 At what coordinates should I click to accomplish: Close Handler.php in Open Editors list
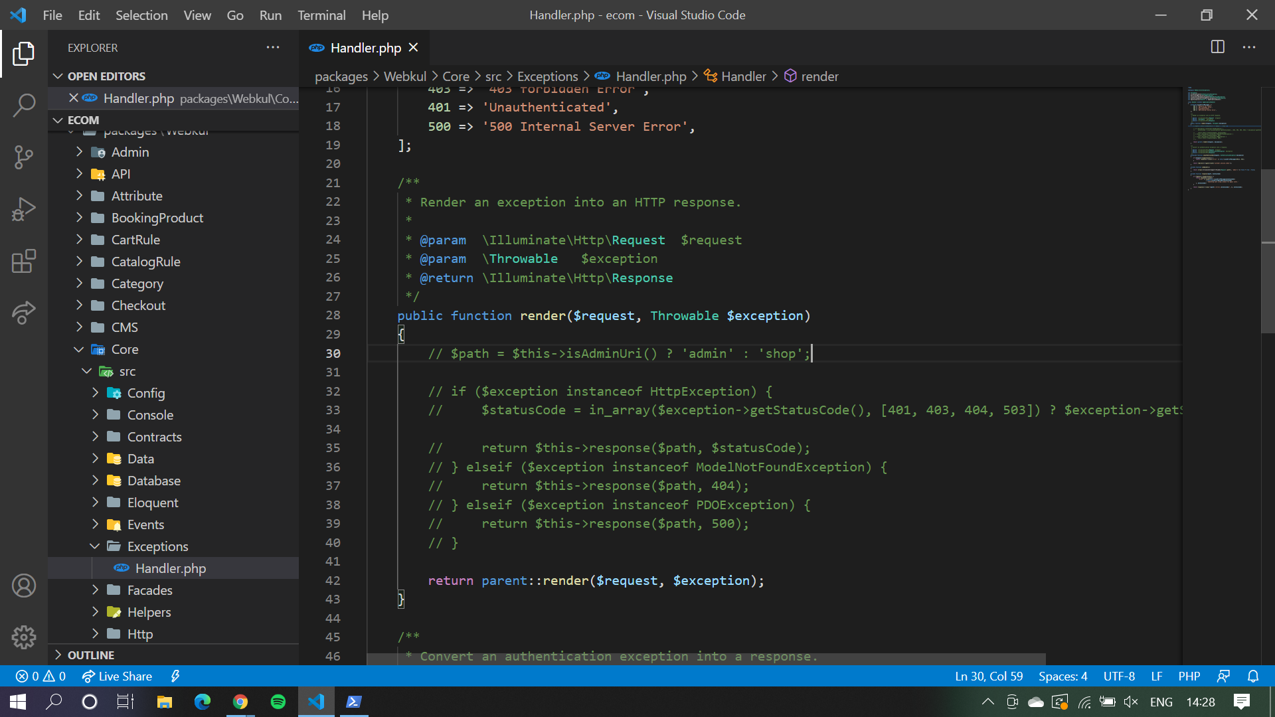click(74, 98)
